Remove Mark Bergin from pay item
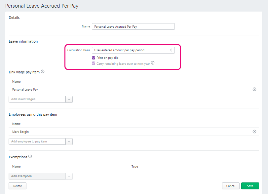268x194 pixels. tap(254, 132)
